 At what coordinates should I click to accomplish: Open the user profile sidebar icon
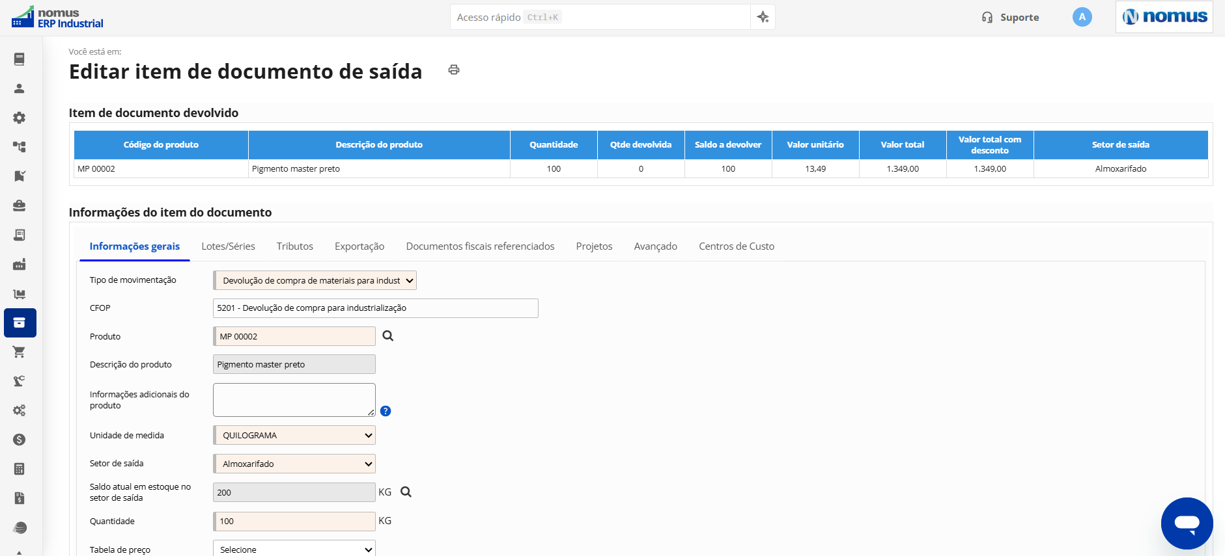click(20, 88)
